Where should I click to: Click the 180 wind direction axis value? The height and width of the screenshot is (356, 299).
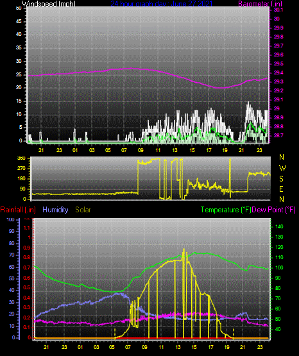[21, 179]
